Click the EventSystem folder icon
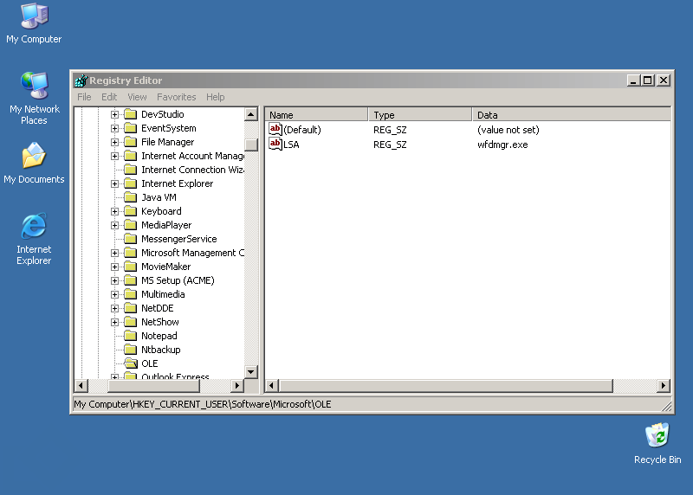693x495 pixels. 131,128
